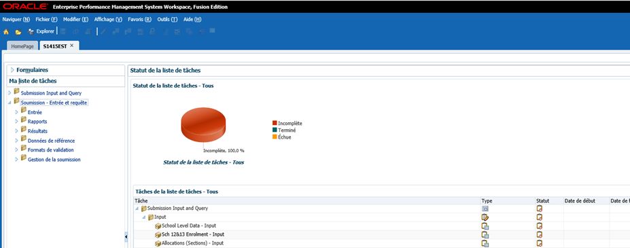Viewport: 630px width, 248px height.
Task: Click type icon for Input row
Action: 485,217
